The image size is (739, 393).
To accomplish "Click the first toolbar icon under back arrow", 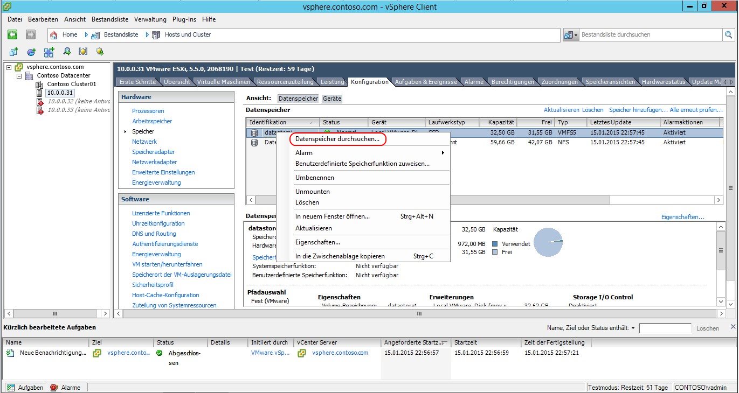I will (x=14, y=52).
